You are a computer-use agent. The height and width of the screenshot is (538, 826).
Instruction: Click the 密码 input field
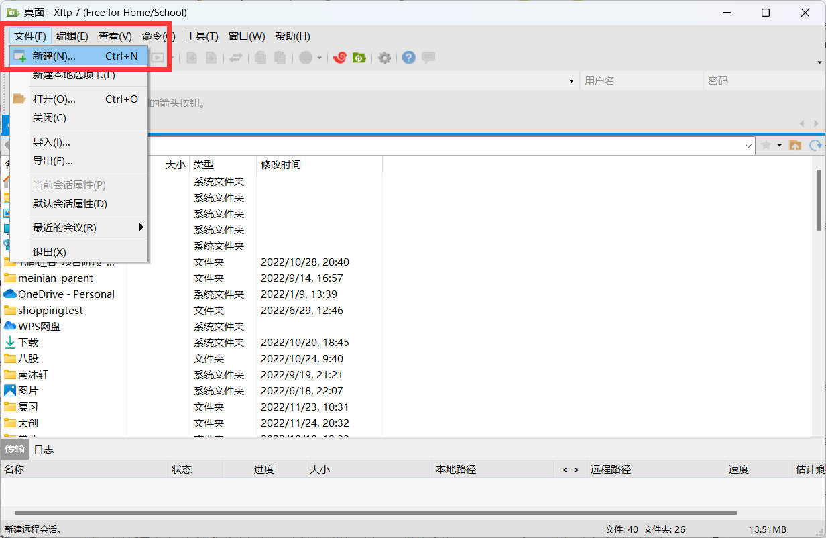764,81
